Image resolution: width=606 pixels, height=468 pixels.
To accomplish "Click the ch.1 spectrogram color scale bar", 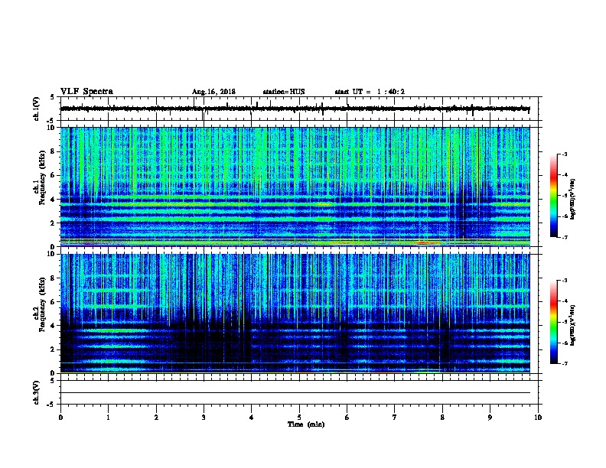I will (553, 196).
